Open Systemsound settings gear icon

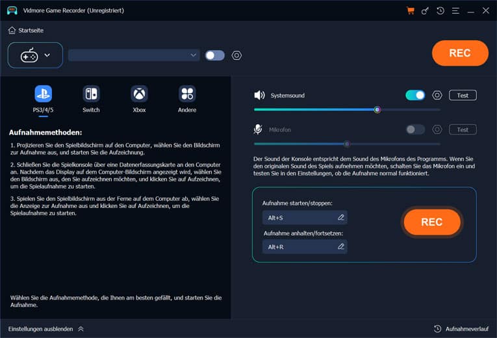pyautogui.click(x=437, y=96)
